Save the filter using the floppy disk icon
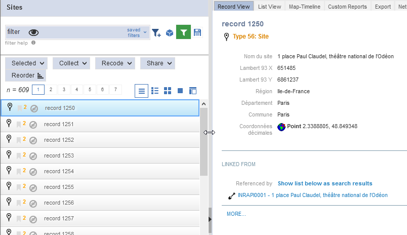This screenshot has width=407, height=235. pyautogui.click(x=197, y=32)
